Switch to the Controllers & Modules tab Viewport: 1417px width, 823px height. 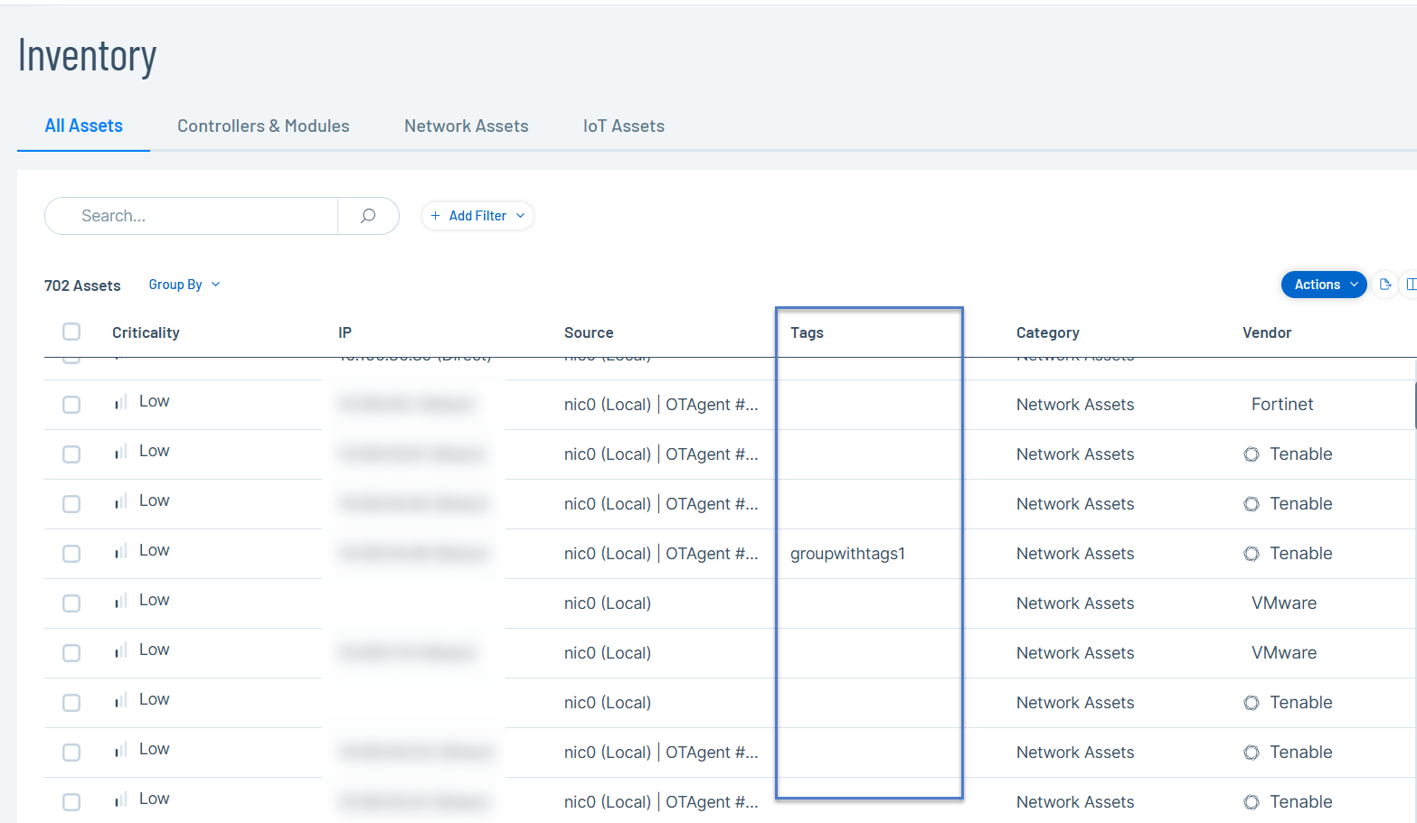[x=263, y=126]
